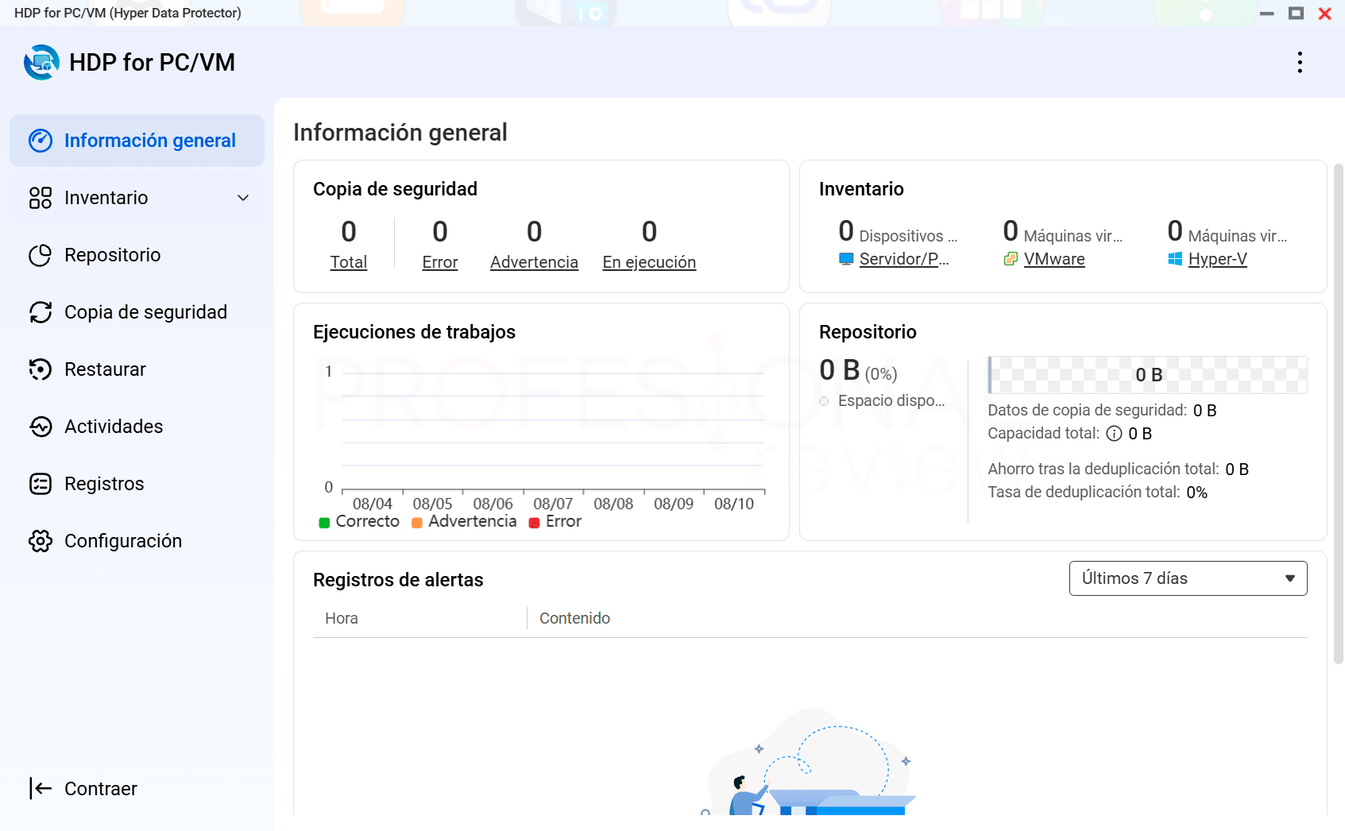1345x831 pixels.
Task: Click the repository 0 B usage bar
Action: point(1147,375)
